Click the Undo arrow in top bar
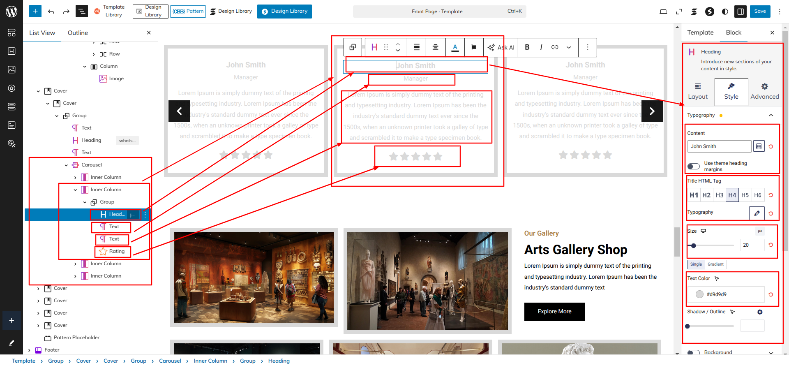This screenshot has width=789, height=368. pos(51,12)
